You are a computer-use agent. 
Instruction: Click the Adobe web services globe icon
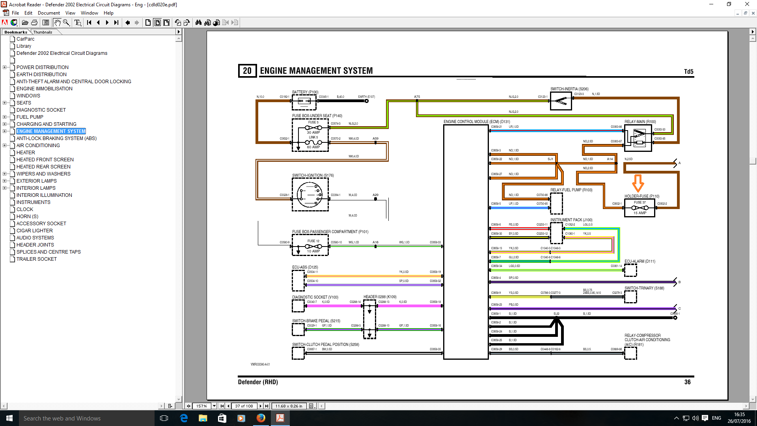point(14,22)
